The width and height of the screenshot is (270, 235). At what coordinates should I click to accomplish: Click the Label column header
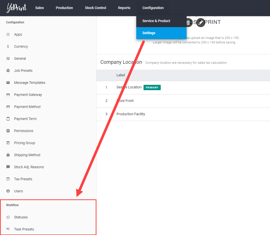(121, 75)
